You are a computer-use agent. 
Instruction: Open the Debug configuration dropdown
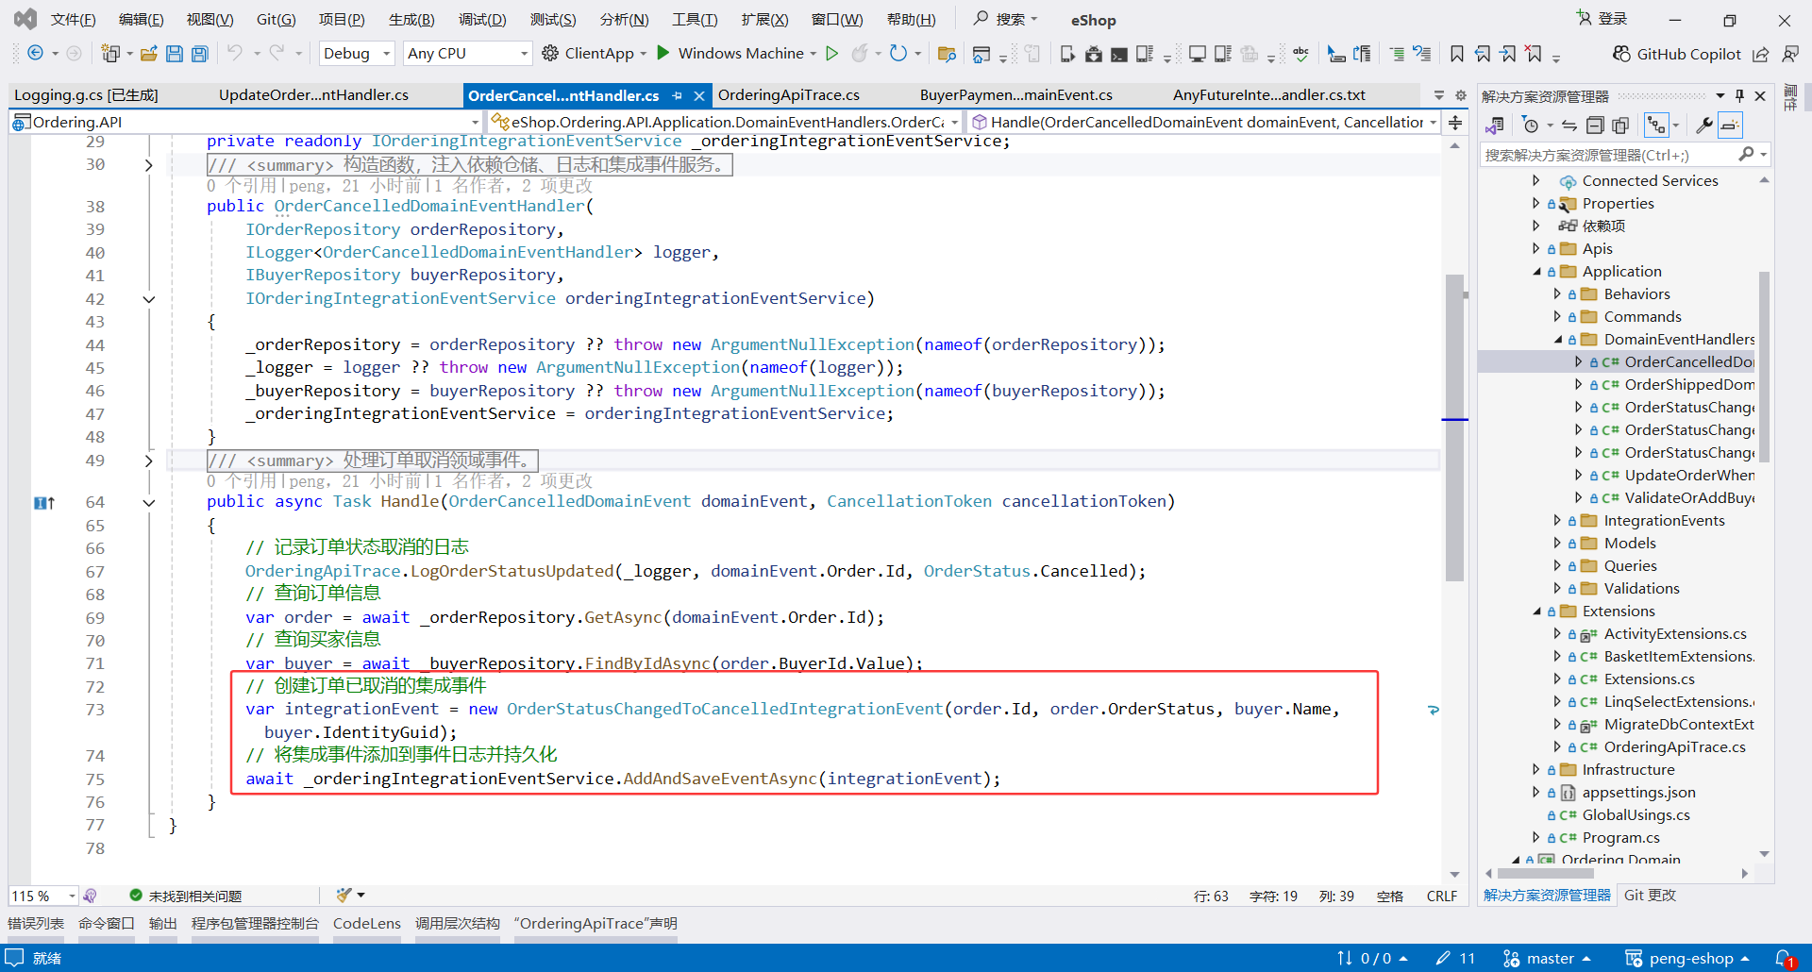(357, 54)
